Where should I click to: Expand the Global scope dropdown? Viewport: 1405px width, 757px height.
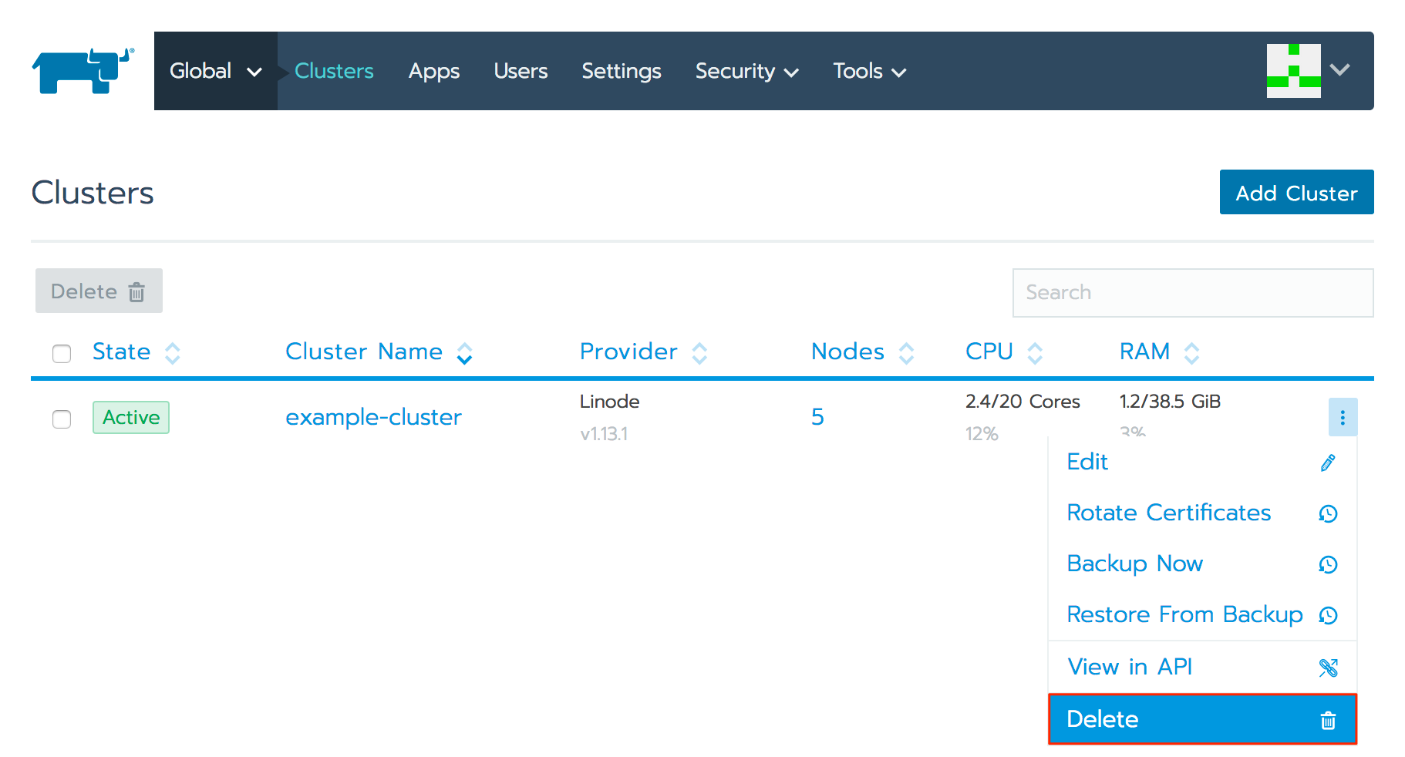point(215,71)
